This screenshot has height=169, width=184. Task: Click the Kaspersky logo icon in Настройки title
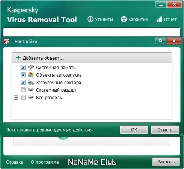[x=6, y=41]
